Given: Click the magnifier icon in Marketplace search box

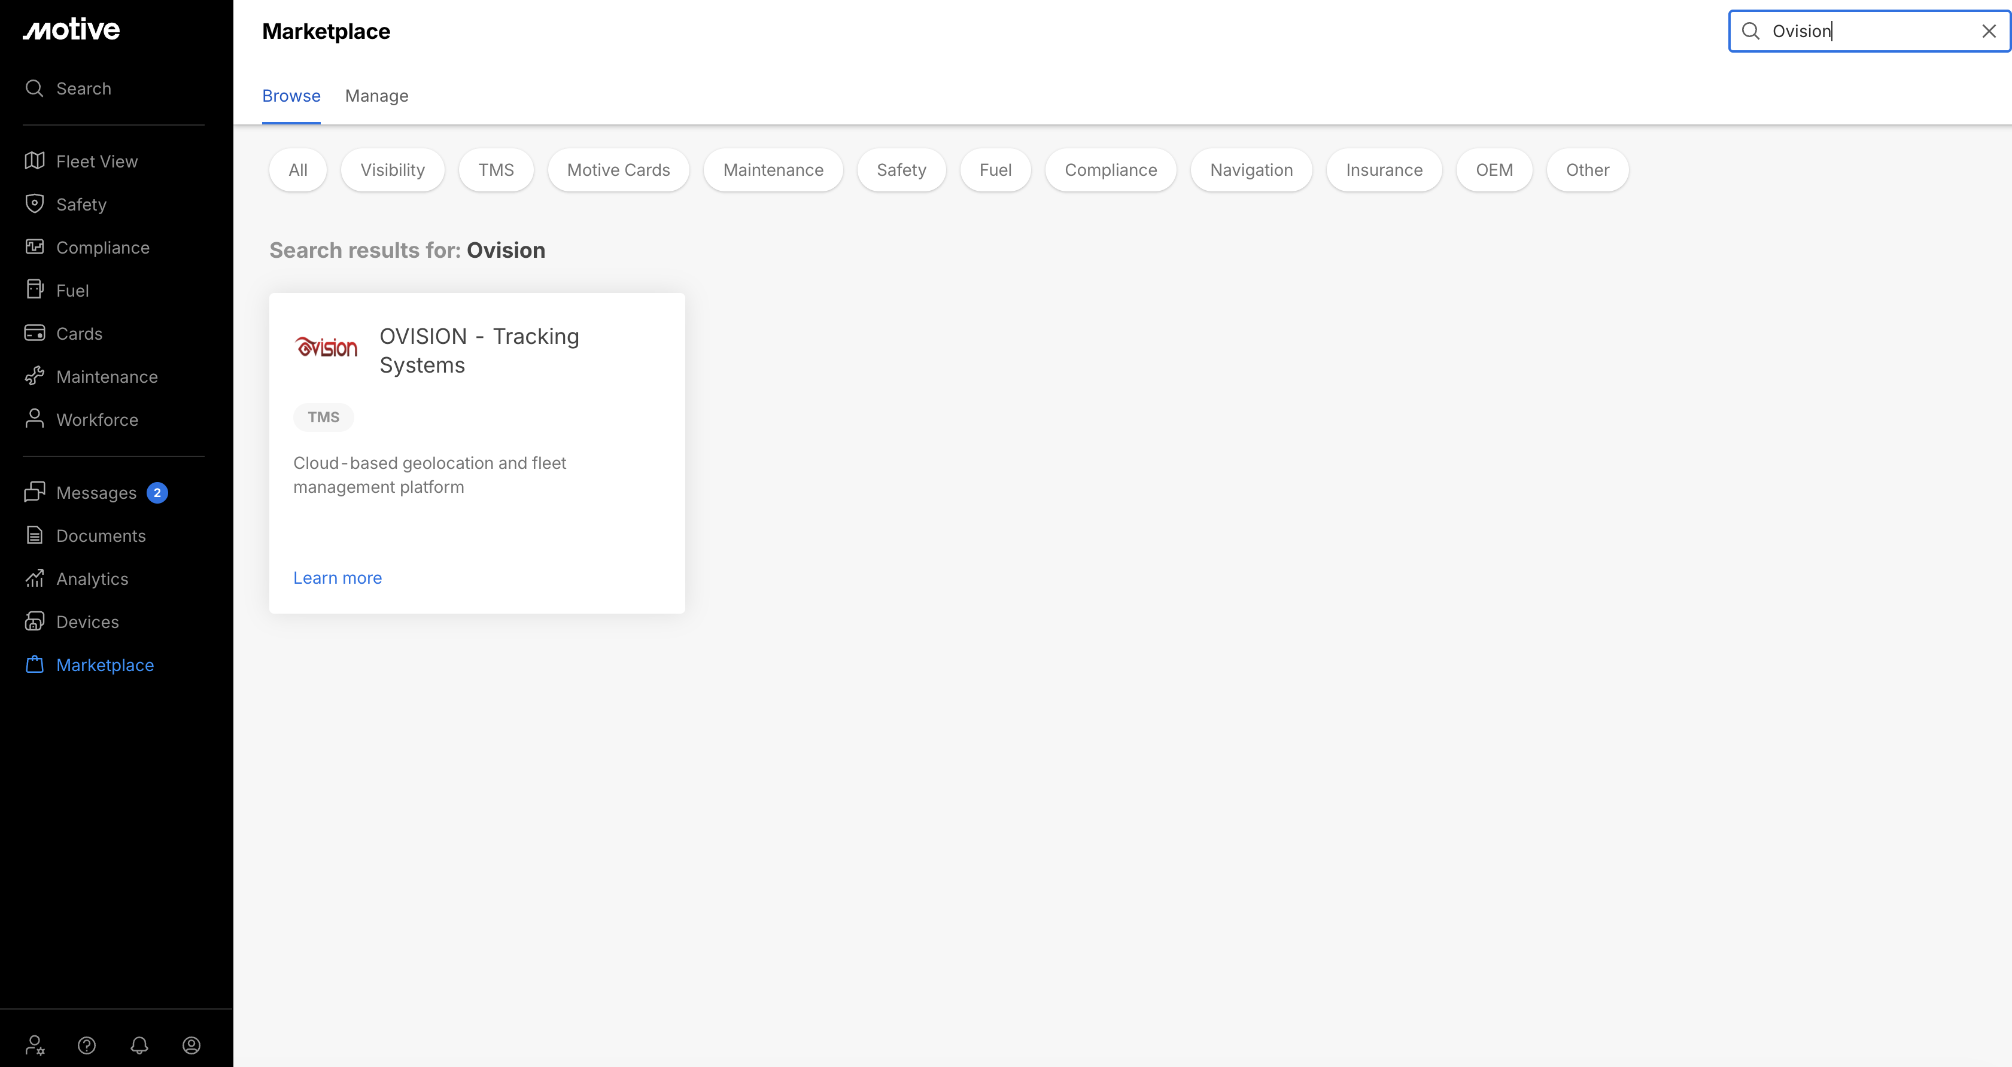Looking at the screenshot, I should (1751, 31).
